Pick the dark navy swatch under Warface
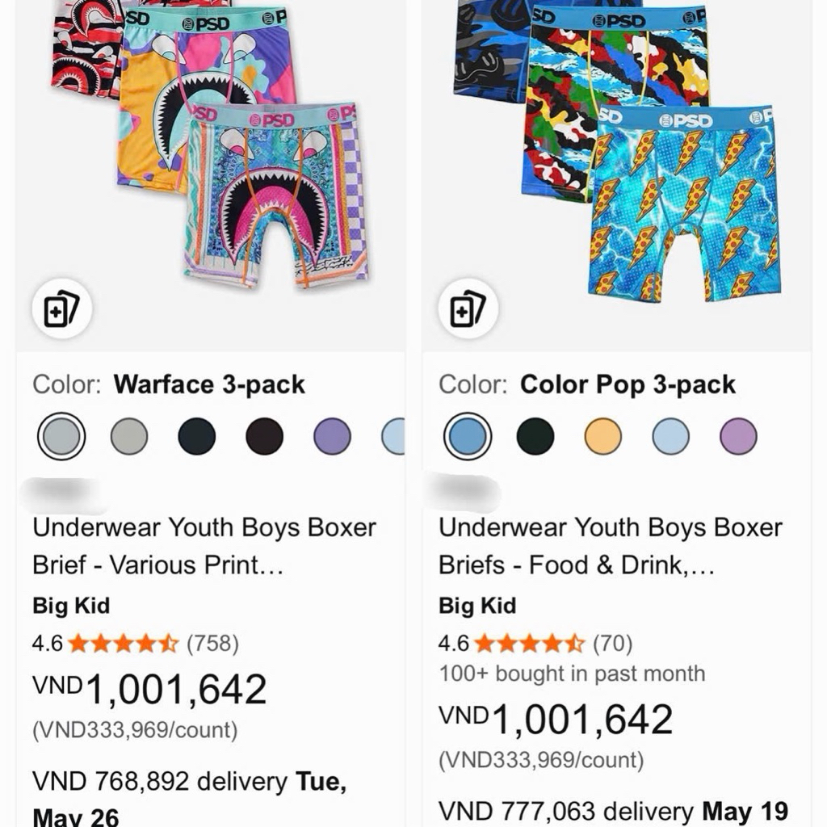Image resolution: width=827 pixels, height=827 pixels. [197, 436]
